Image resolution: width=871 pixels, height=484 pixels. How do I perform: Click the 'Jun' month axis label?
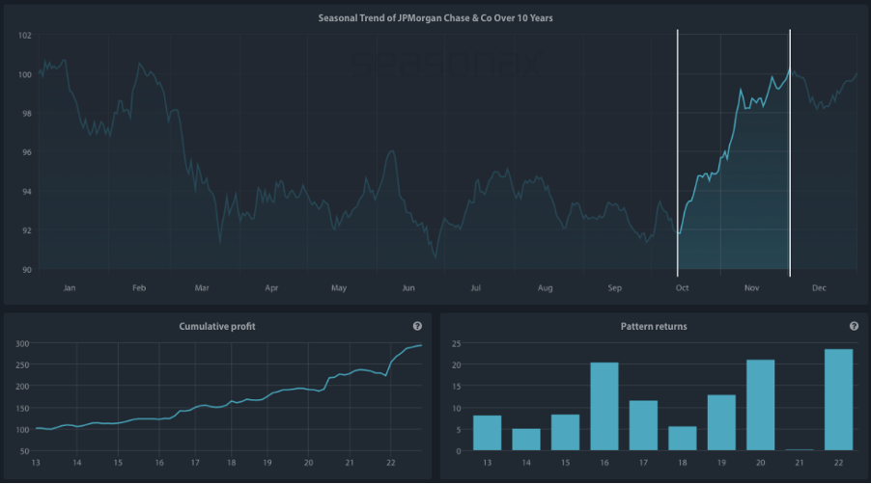point(408,287)
